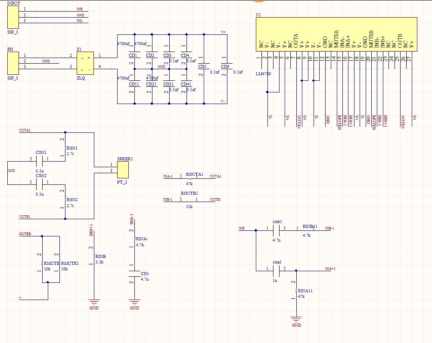
Task: Select the Z1 bridge rectifier symbol
Action: point(85,63)
